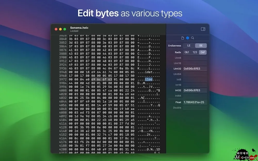Click the Endianness label
The height and width of the screenshot is (161, 258).
pos(175,46)
